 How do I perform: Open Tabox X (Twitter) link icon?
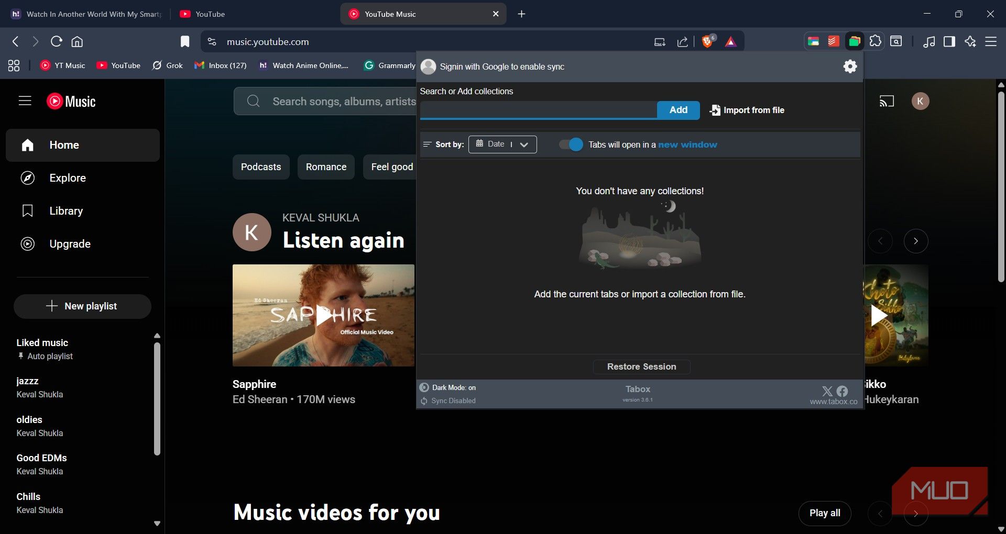tap(827, 391)
